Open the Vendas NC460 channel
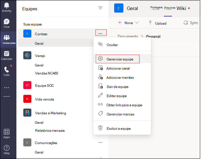The image size is (201, 159). tap(46, 73)
